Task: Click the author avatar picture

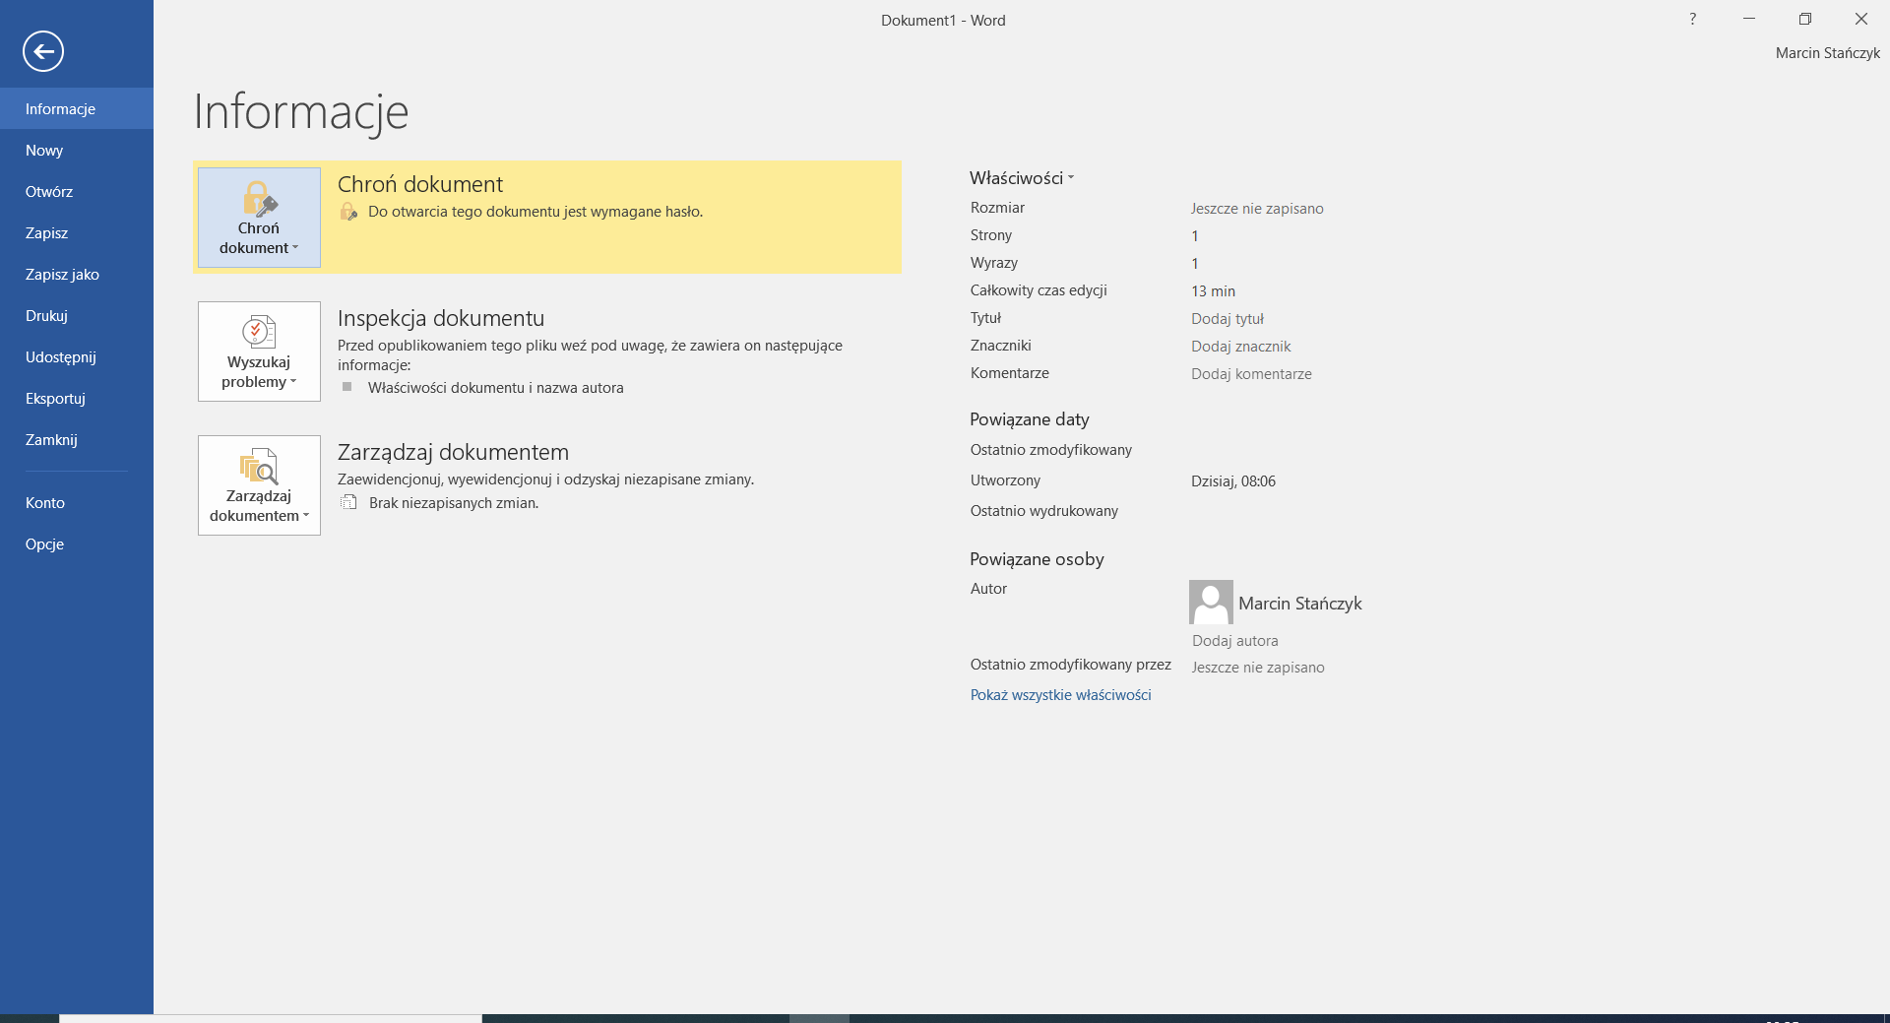Action: [x=1211, y=602]
